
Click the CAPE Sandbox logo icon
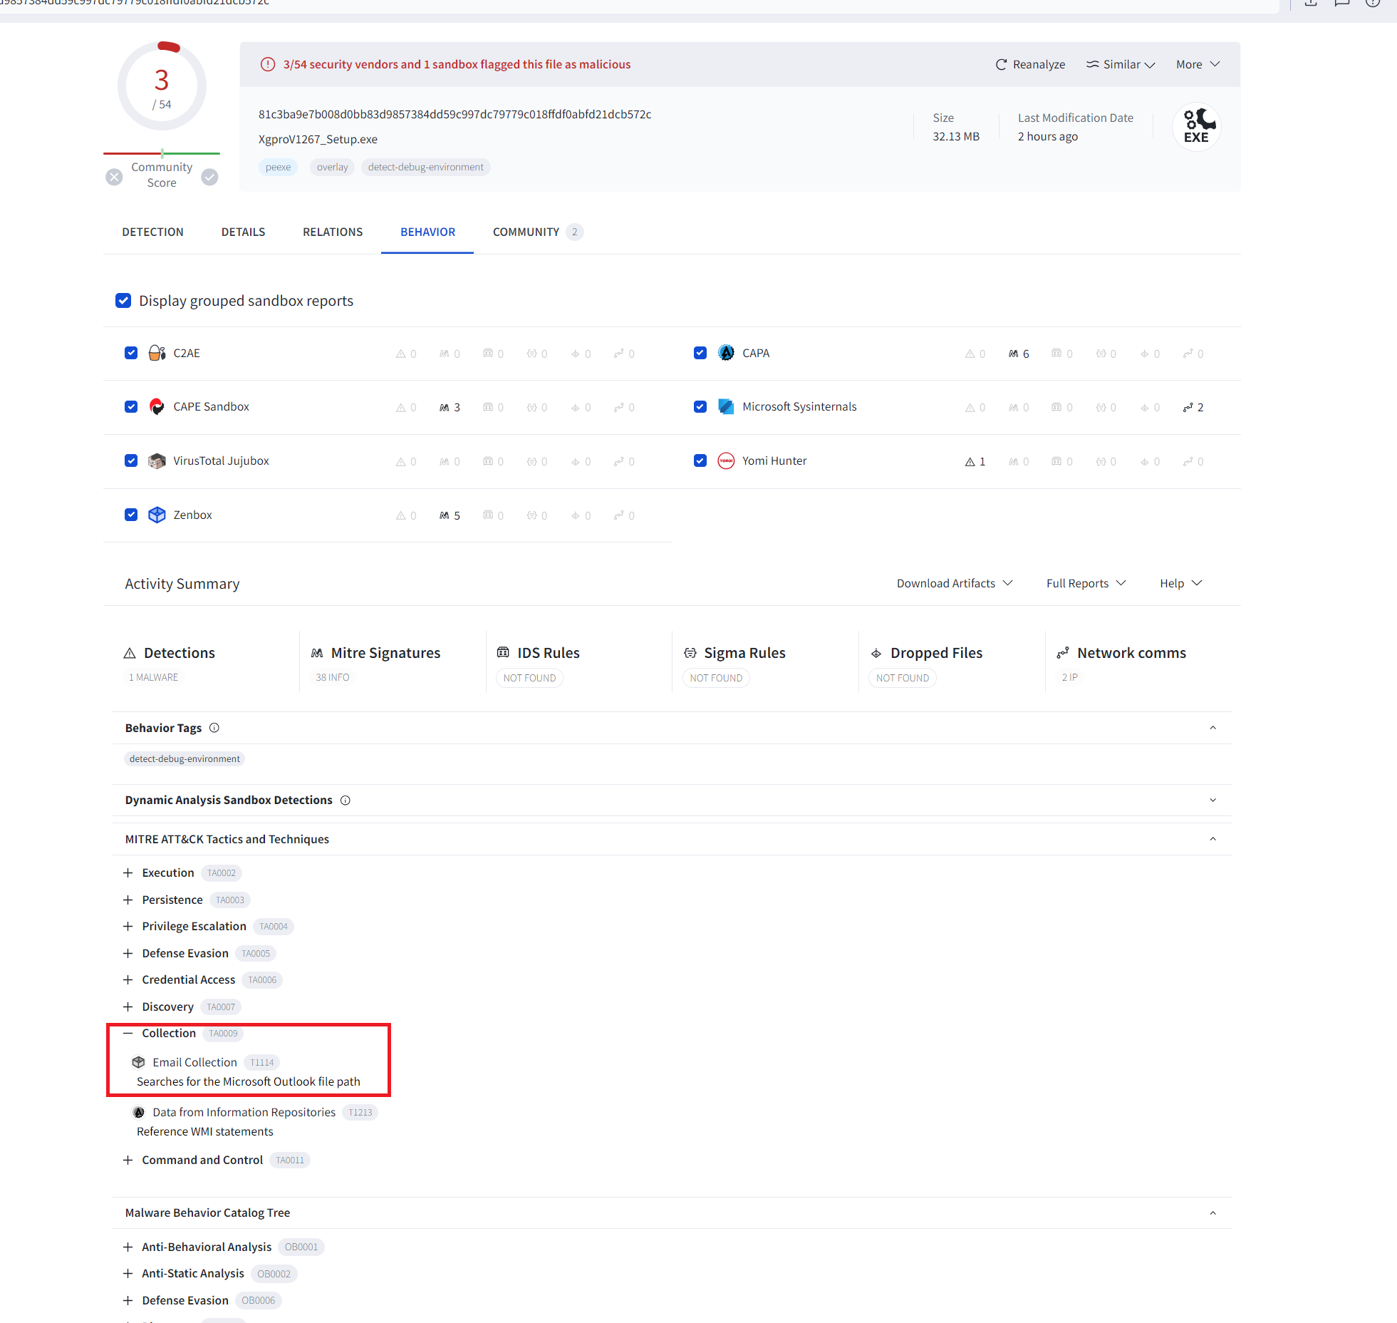[157, 406]
